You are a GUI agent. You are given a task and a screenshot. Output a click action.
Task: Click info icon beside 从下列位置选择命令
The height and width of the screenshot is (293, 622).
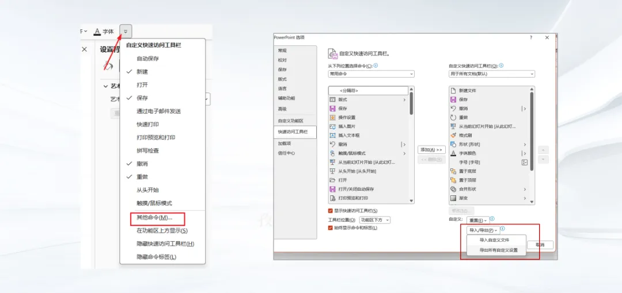pyautogui.click(x=376, y=65)
